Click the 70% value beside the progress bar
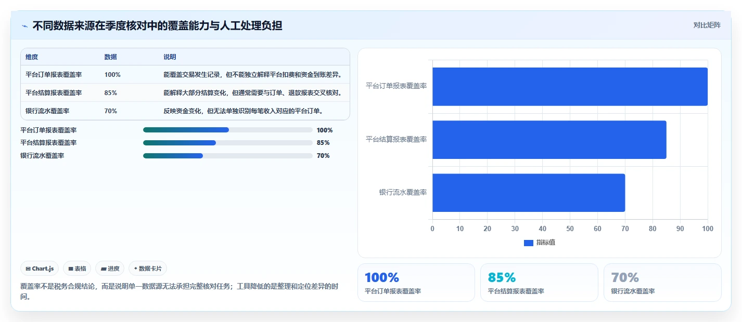The width and height of the screenshot is (742, 322). [323, 156]
